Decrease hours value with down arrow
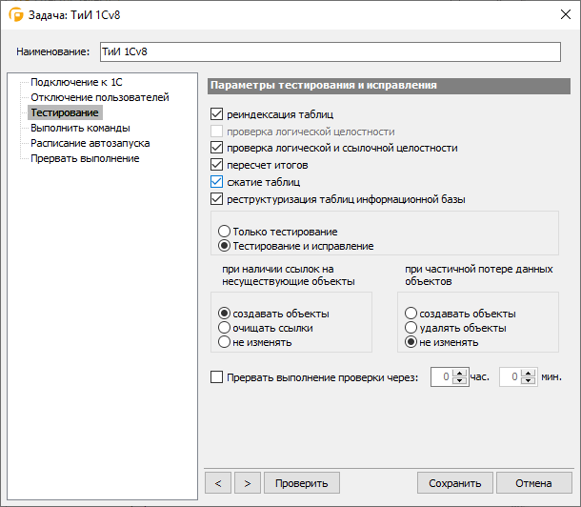 [459, 380]
